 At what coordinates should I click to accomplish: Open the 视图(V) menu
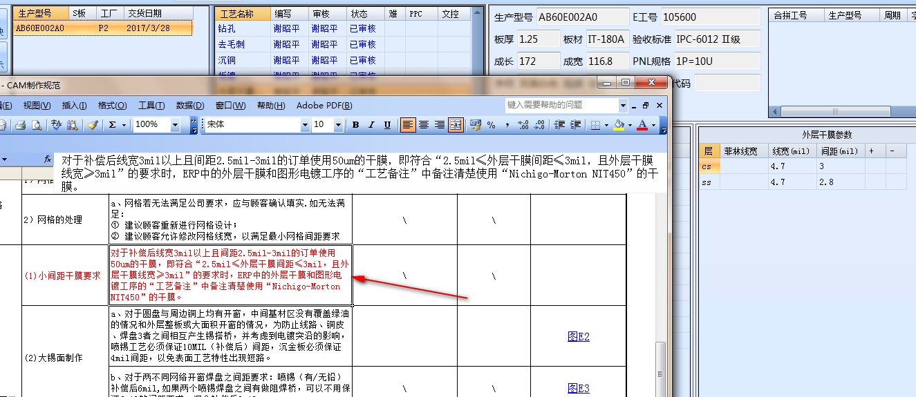(37, 106)
